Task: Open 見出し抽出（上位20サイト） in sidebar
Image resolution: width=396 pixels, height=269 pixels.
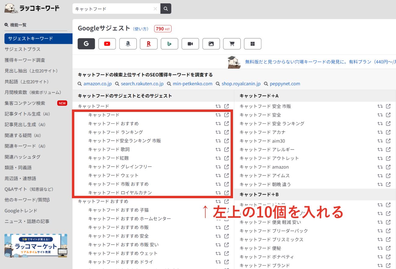Action: point(31,71)
